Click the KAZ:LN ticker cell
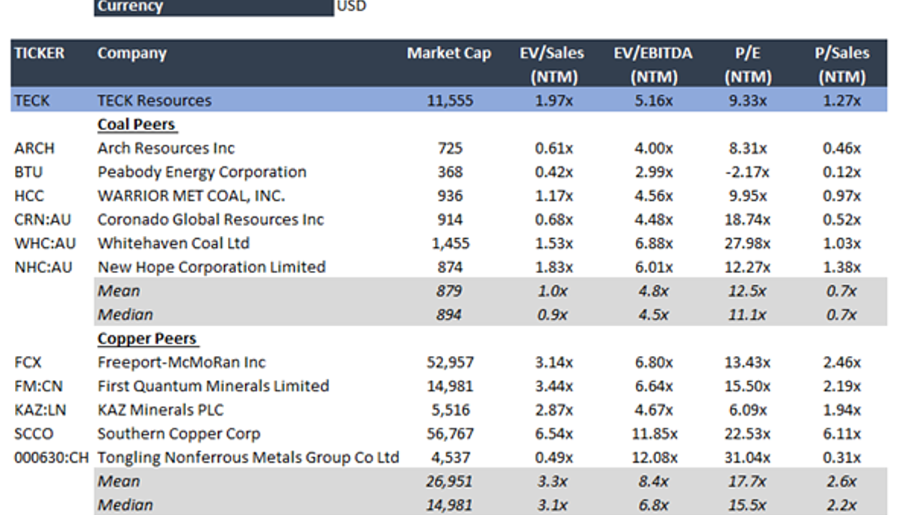Image resolution: width=916 pixels, height=515 pixels. pos(40,411)
